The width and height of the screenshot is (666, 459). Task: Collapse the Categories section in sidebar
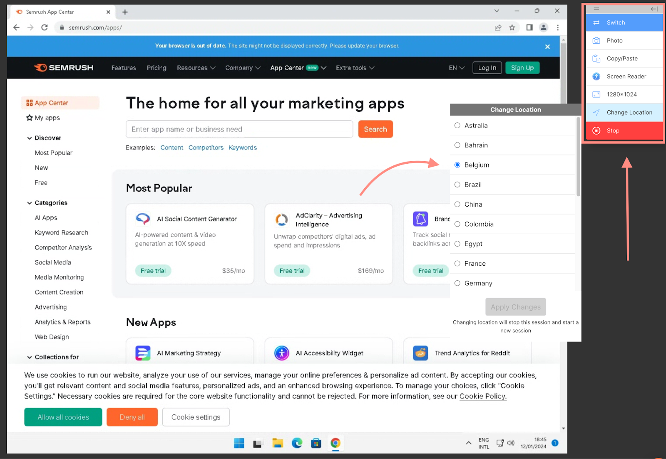(x=30, y=203)
